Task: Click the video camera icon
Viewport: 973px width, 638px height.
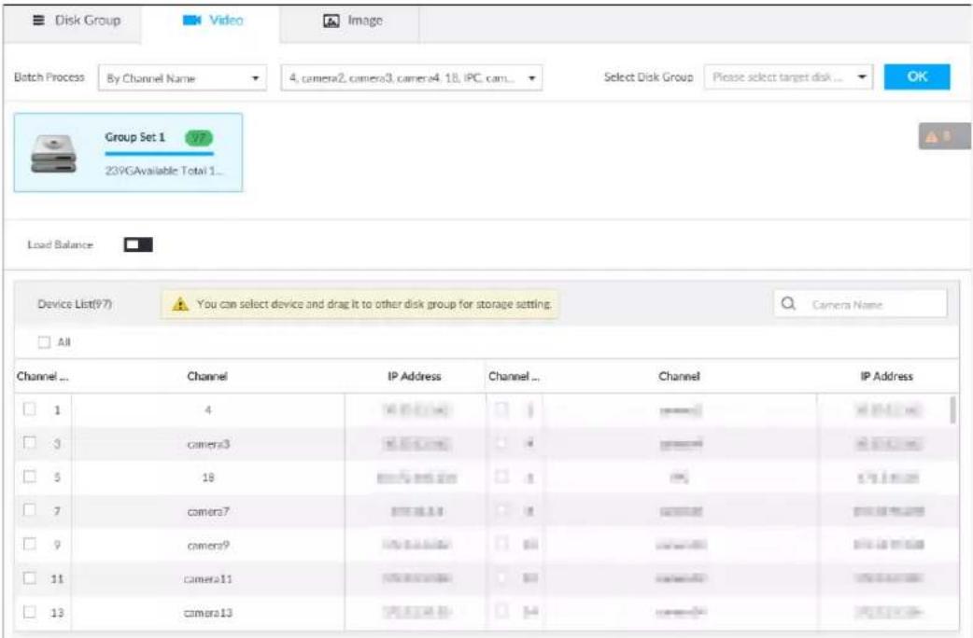Action: pos(191,21)
